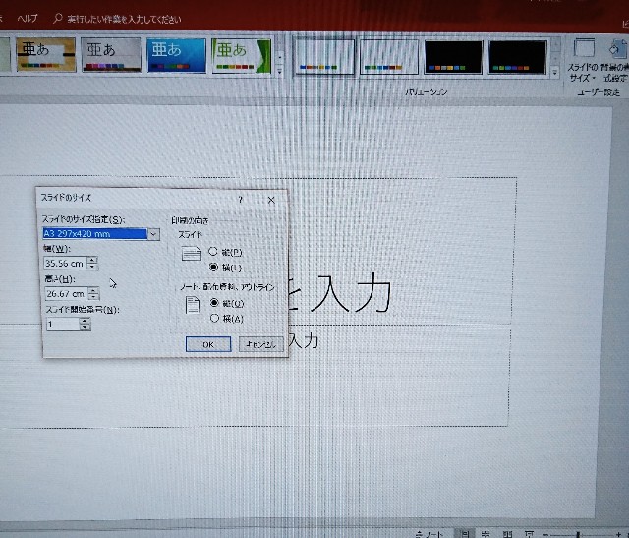Open 背景の書式設定 from the ribbon
629x538 pixels.
[615, 60]
